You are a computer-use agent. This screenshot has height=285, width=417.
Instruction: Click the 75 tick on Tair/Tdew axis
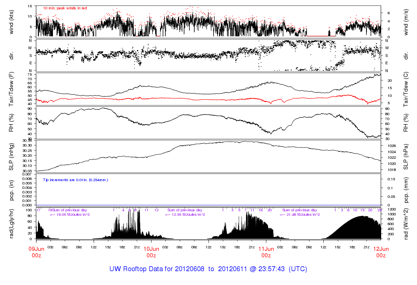[29, 75]
